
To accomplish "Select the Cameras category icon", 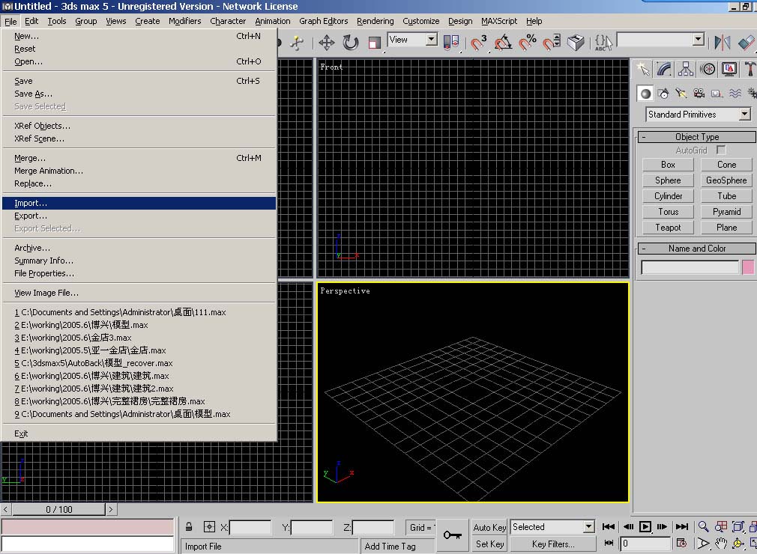I will [699, 94].
